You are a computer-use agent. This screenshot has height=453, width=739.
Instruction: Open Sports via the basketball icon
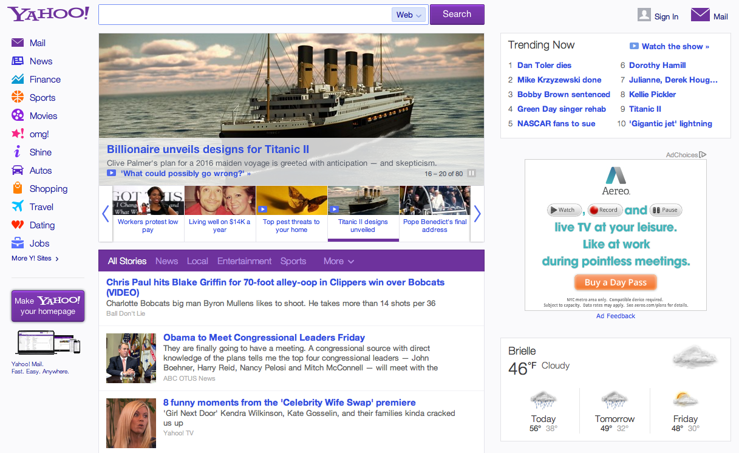tap(18, 98)
